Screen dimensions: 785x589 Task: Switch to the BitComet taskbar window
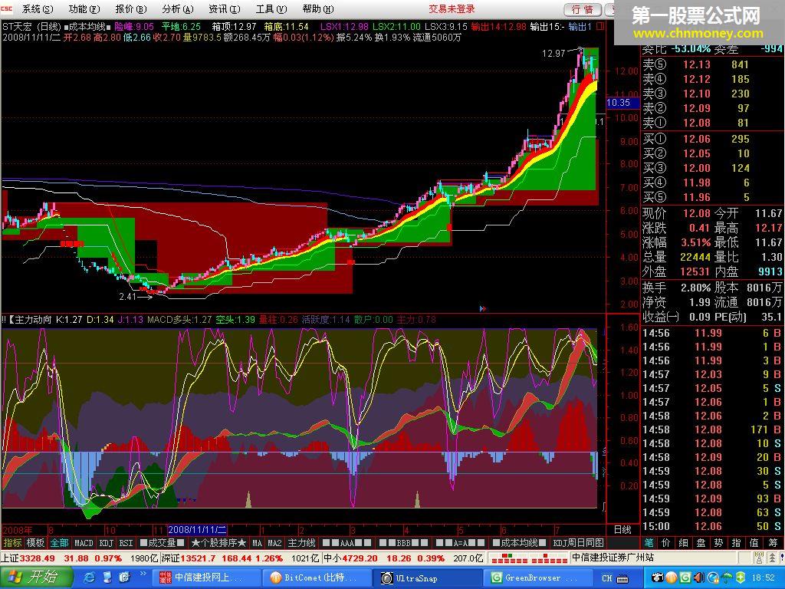(x=317, y=577)
